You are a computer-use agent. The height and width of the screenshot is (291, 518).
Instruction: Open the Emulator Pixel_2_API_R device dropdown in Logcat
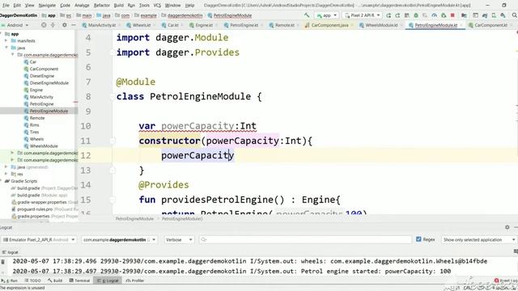(x=39, y=239)
